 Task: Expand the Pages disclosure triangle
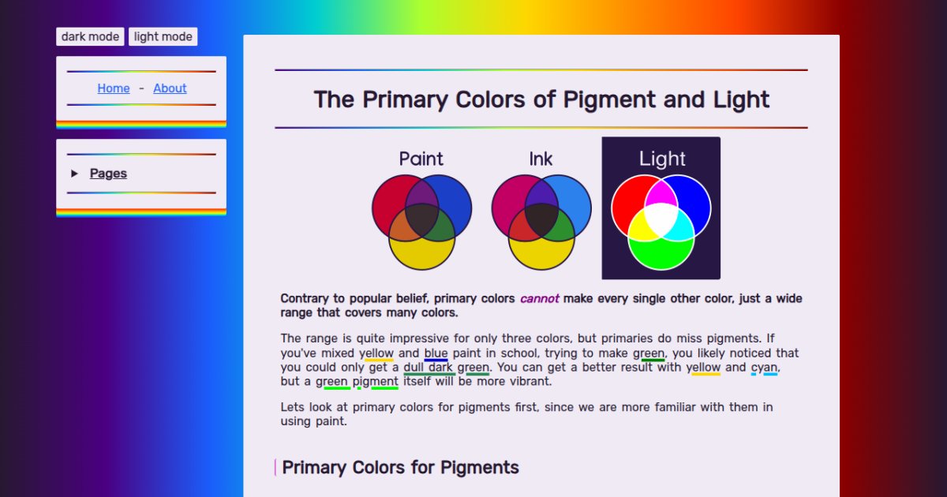[75, 174]
